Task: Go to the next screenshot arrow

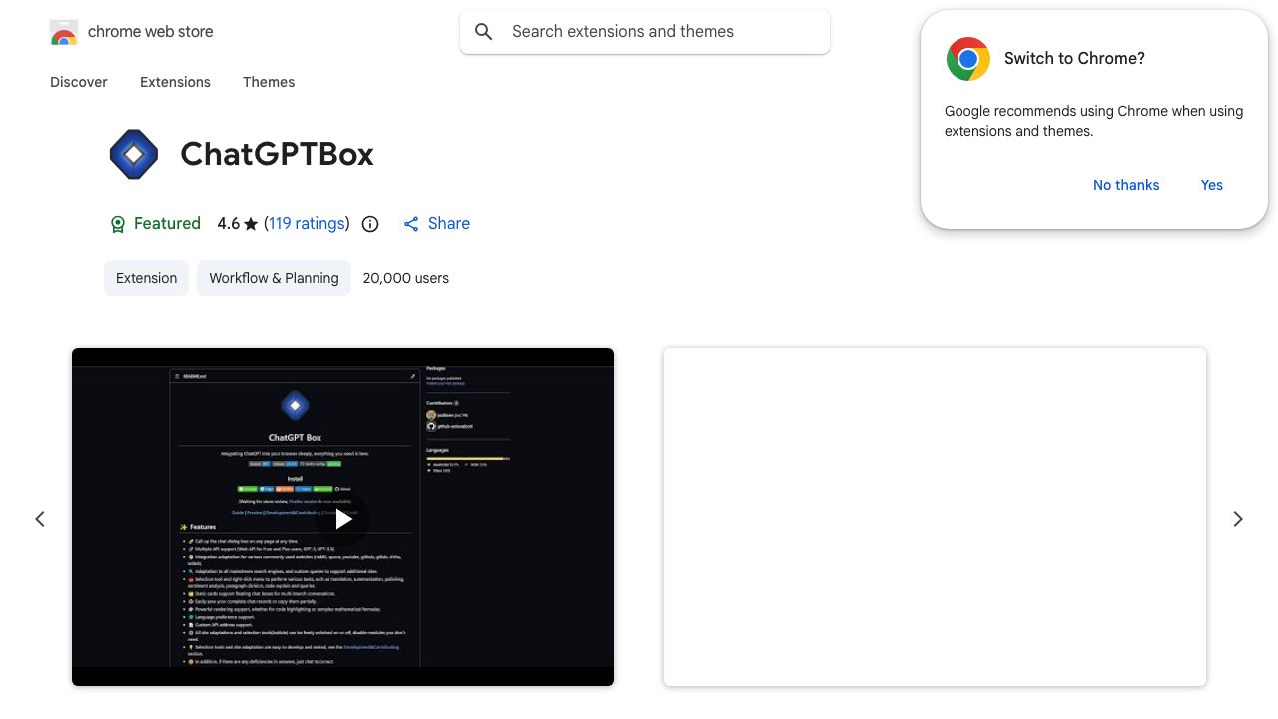Action: (1238, 519)
